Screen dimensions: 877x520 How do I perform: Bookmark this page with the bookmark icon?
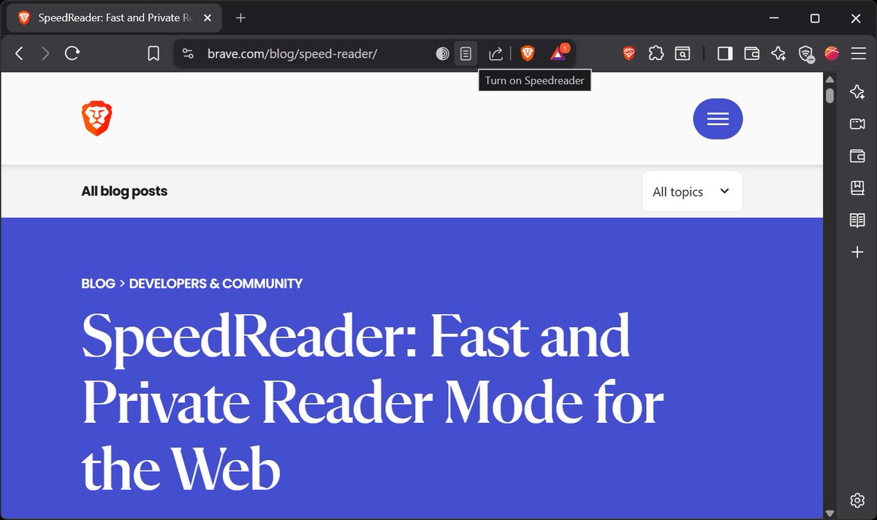pos(153,53)
